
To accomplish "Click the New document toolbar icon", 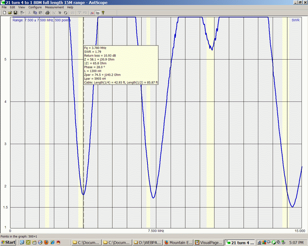I will 4,13.
